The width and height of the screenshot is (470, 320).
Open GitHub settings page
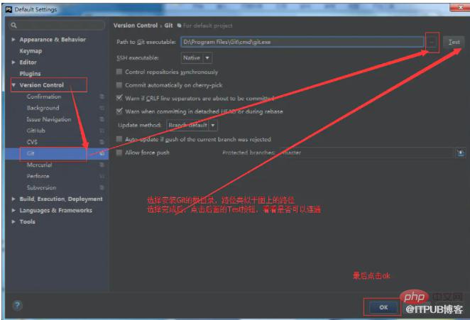35,131
